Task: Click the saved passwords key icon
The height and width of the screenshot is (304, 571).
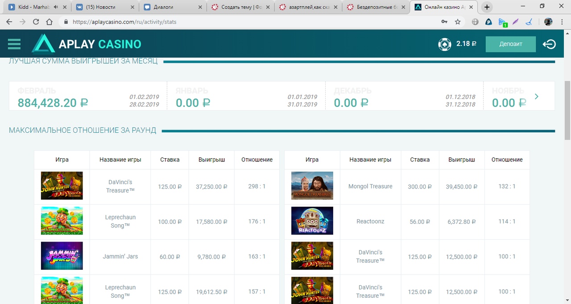Action: (x=444, y=21)
